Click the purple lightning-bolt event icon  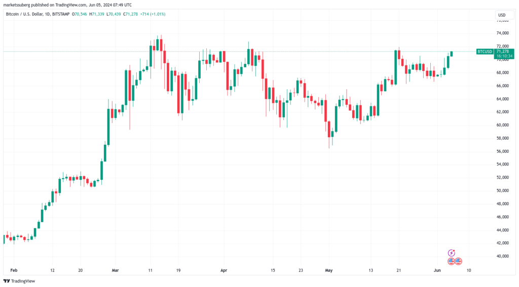452,253
